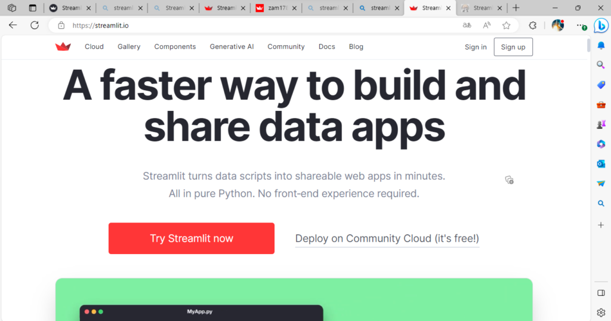Open the Gallery menu item
Image resolution: width=611 pixels, height=321 pixels.
point(129,47)
